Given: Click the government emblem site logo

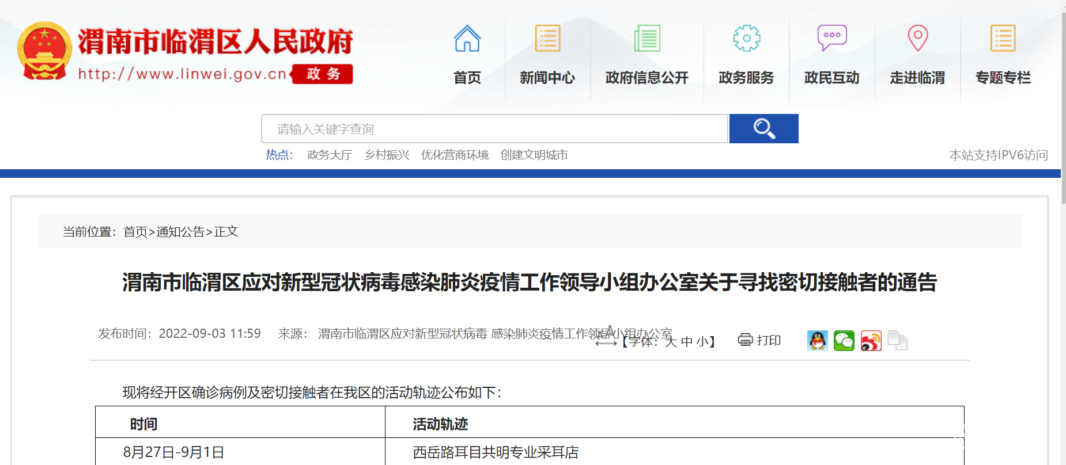Looking at the screenshot, I should pos(44,52).
